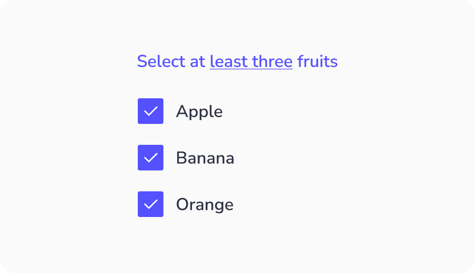This screenshot has height=273, width=475.
Task: Deselect Orange using its purple box
Action: pos(151,204)
